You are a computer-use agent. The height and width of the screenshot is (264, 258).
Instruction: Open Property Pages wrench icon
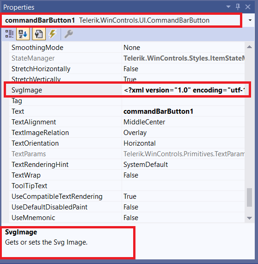68,34
